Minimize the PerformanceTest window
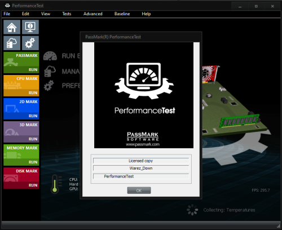282x230 pixels. tap(240, 6)
